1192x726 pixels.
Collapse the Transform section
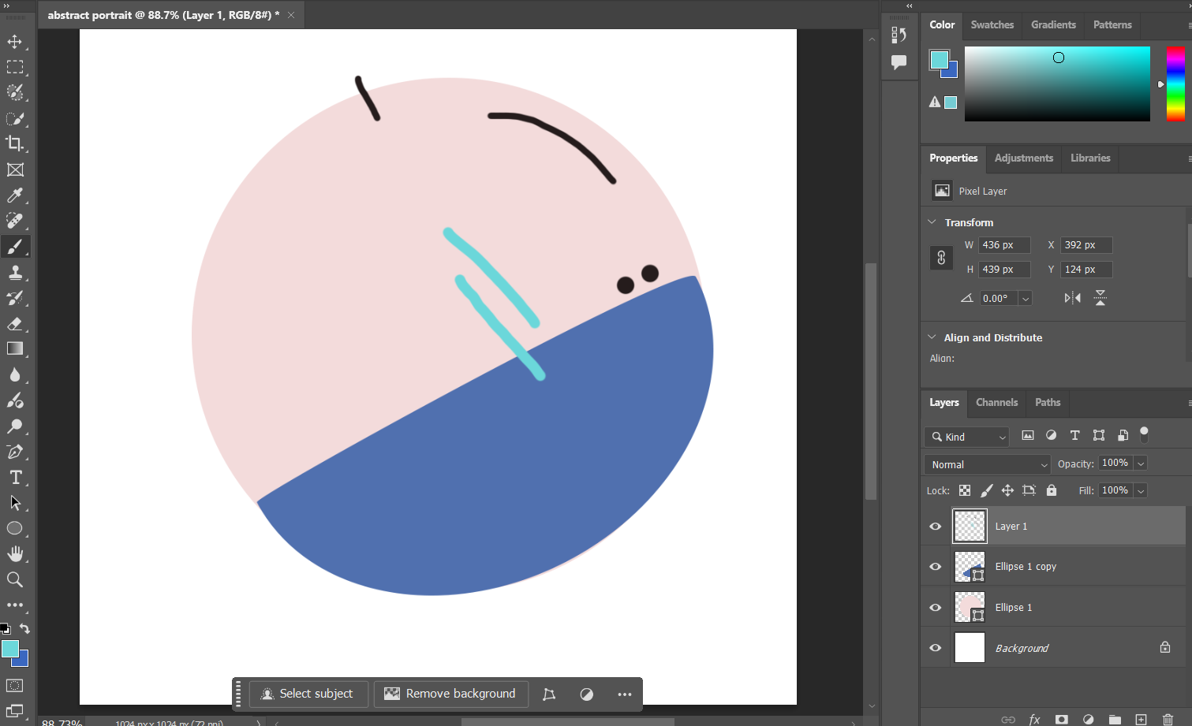tap(932, 222)
